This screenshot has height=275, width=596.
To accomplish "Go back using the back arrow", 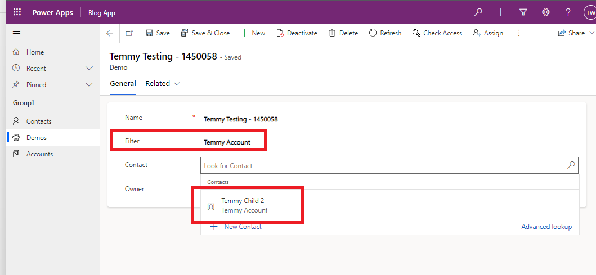I will pyautogui.click(x=110, y=33).
